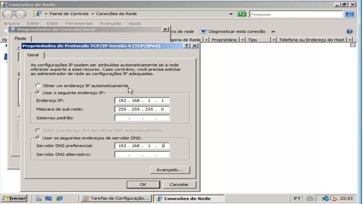Open Proprietário column dropdown arrow
The height and width of the screenshot is (204, 363).
click(242, 40)
